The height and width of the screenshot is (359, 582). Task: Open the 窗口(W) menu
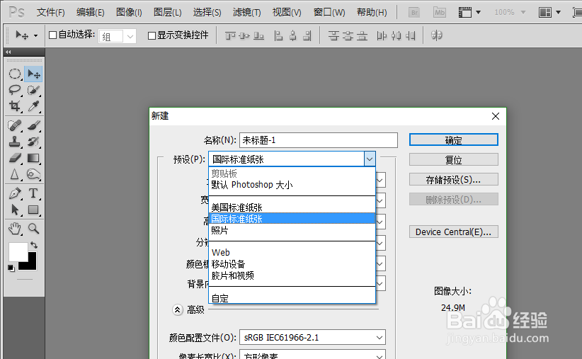tap(329, 12)
